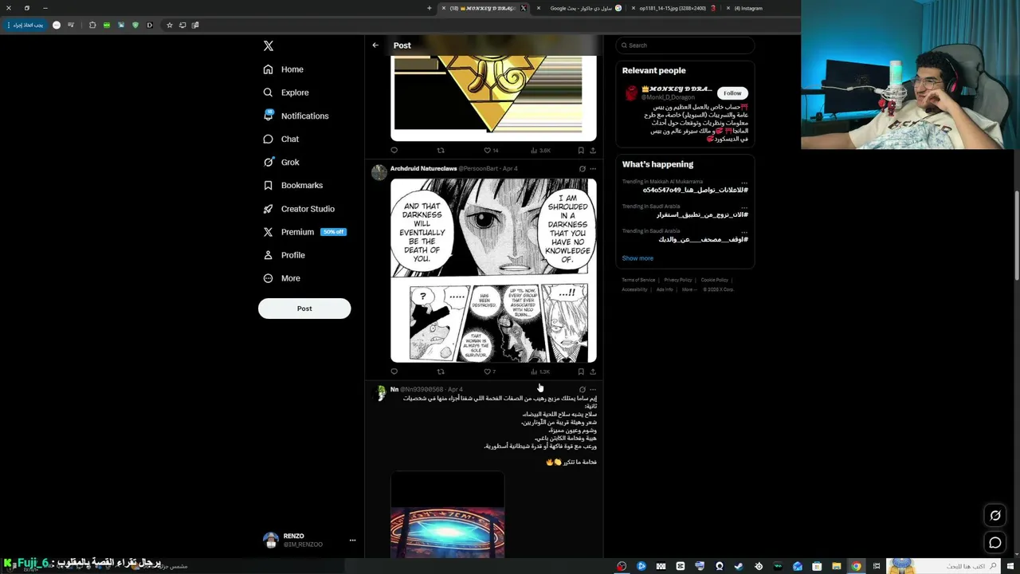This screenshot has width=1020, height=574.
Task: Open the floating messages button
Action: pos(995,543)
